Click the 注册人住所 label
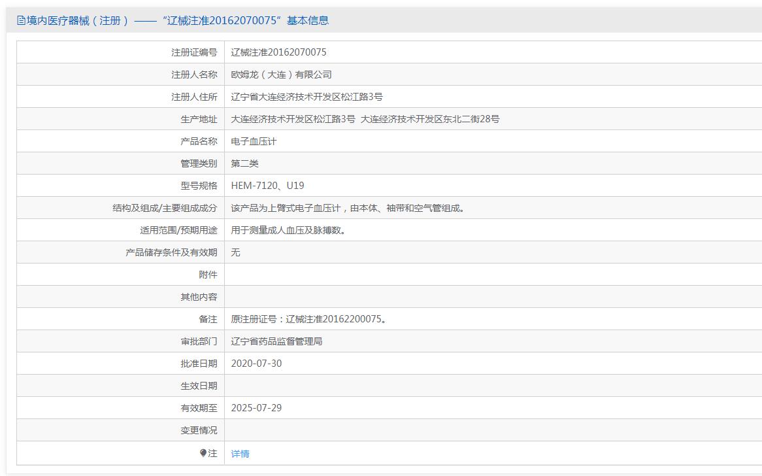Image resolution: width=762 pixels, height=476 pixels. click(194, 97)
